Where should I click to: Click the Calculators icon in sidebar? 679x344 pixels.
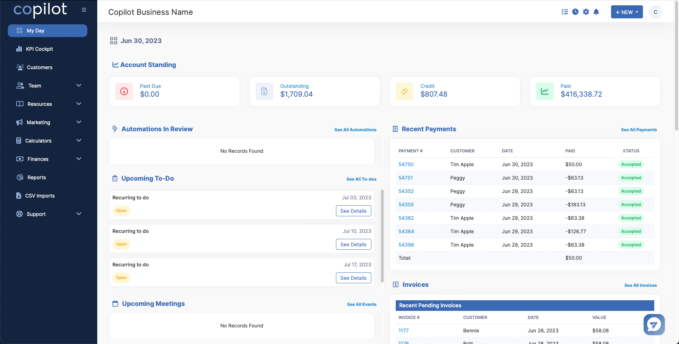click(19, 140)
